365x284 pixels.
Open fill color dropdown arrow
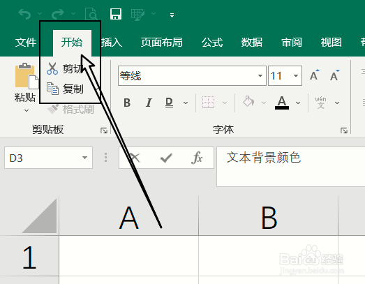(264, 103)
